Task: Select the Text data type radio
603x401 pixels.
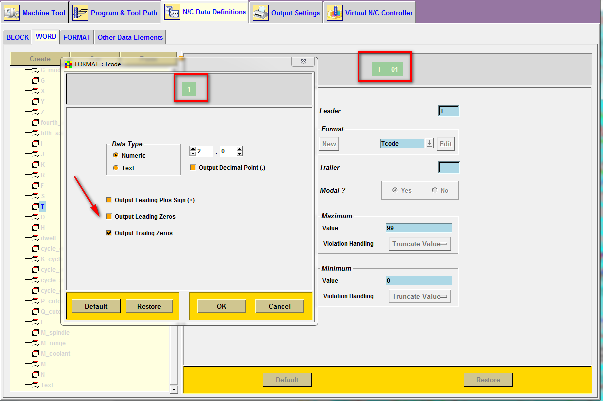Action: click(115, 168)
